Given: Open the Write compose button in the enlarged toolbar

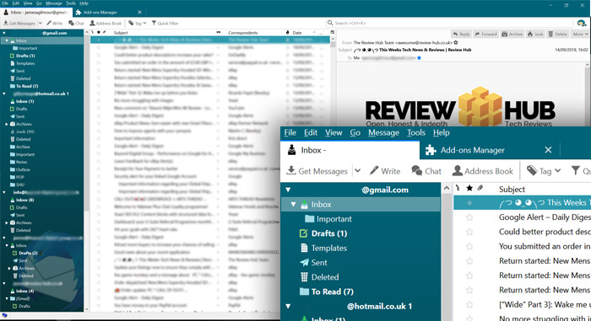Looking at the screenshot, I should pyautogui.click(x=385, y=171).
